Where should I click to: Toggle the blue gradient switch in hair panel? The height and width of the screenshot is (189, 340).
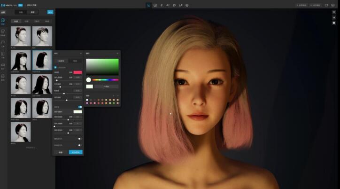coord(80,107)
